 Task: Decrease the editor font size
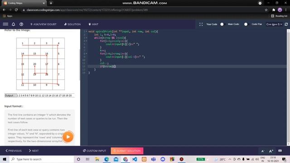point(263,151)
